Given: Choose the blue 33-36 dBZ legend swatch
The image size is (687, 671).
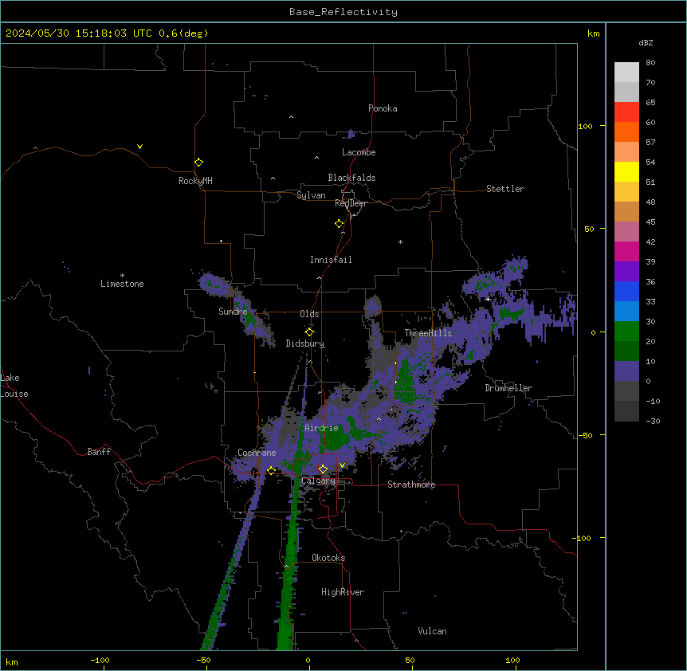Looking at the screenshot, I should click(626, 291).
